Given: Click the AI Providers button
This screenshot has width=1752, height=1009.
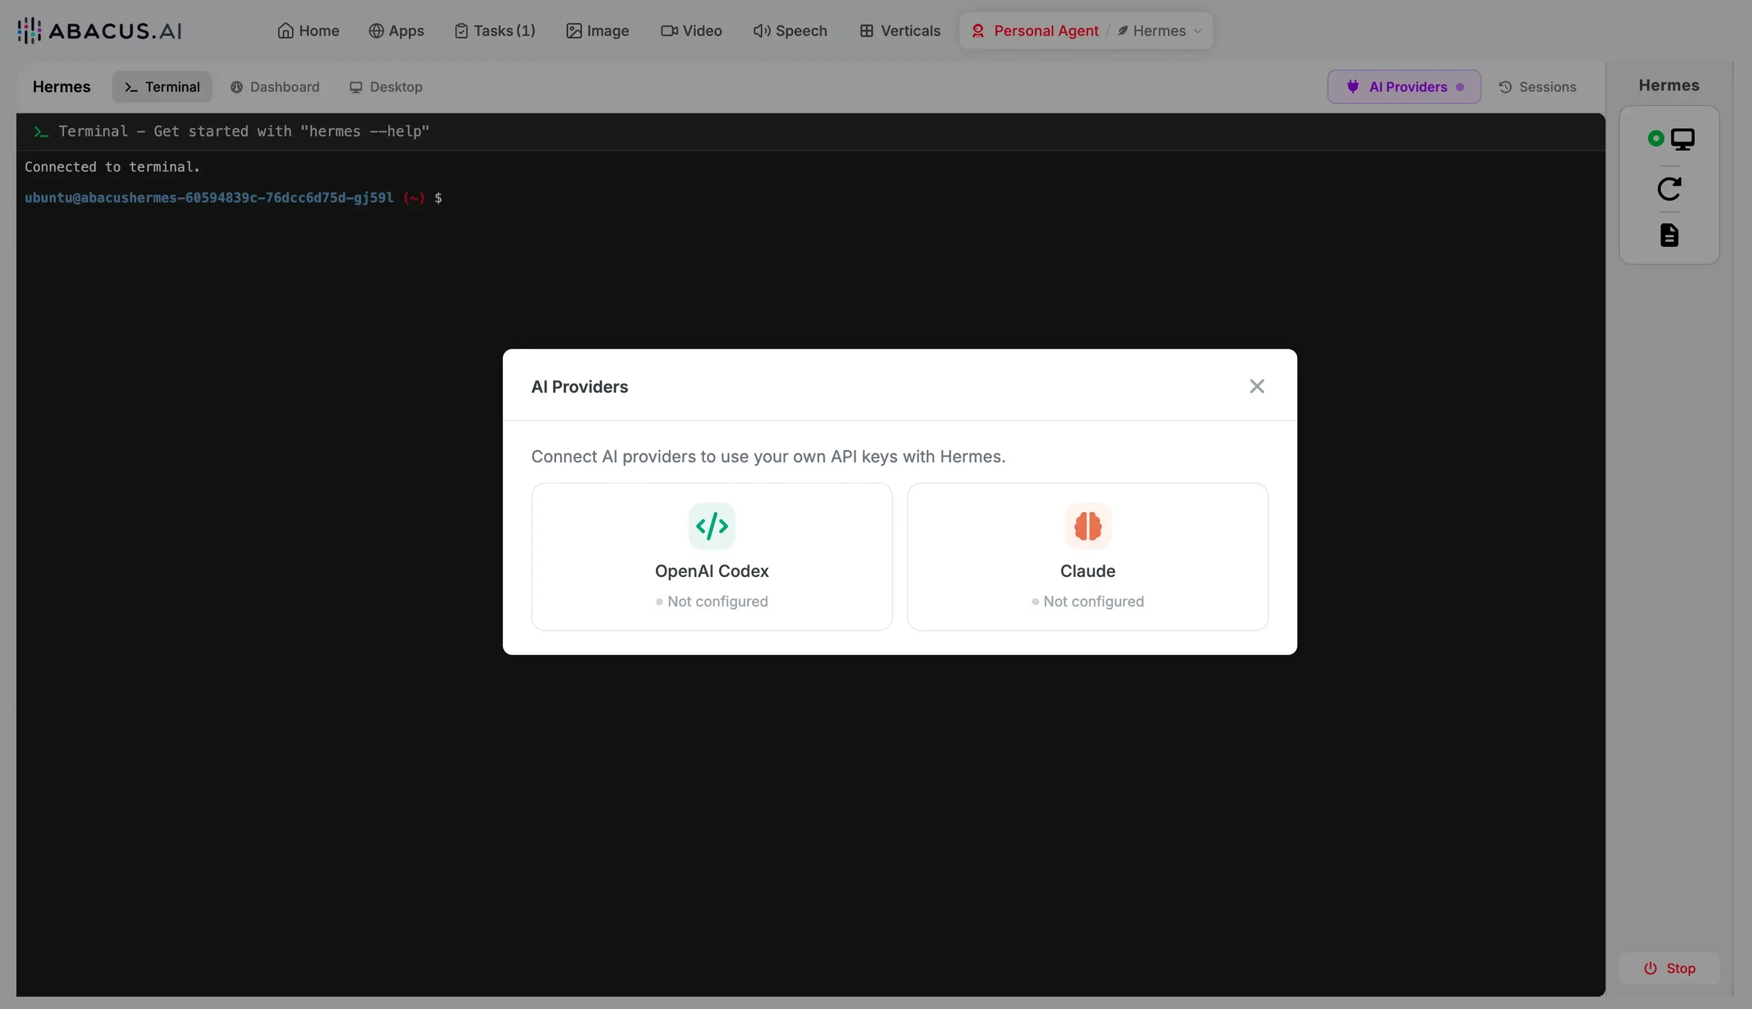Looking at the screenshot, I should point(1404,87).
